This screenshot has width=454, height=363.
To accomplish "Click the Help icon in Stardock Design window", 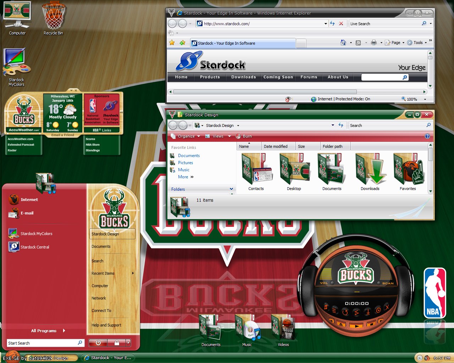I will click(427, 136).
